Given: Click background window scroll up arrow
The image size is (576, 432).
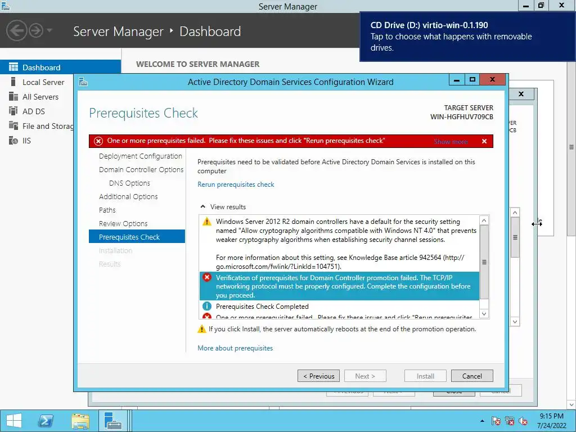Looking at the screenshot, I should [x=515, y=212].
